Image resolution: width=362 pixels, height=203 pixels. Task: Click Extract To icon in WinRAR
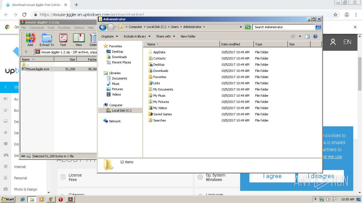pos(47,39)
